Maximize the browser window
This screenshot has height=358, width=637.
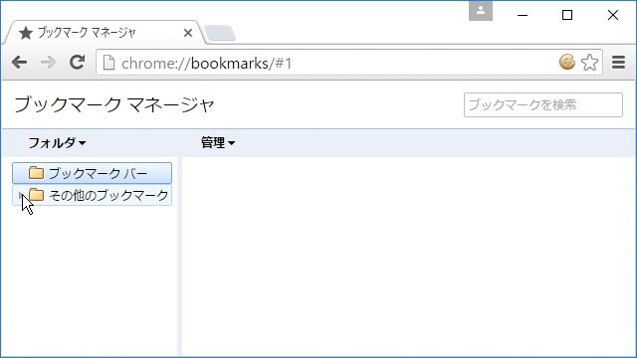[x=567, y=15]
